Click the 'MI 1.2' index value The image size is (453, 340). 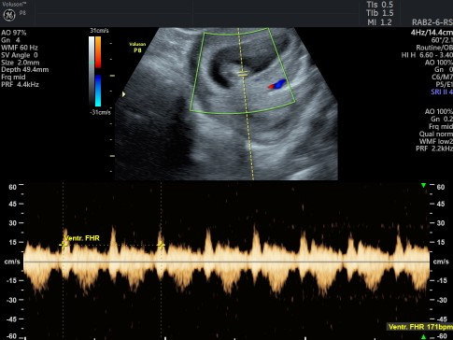click(x=380, y=22)
